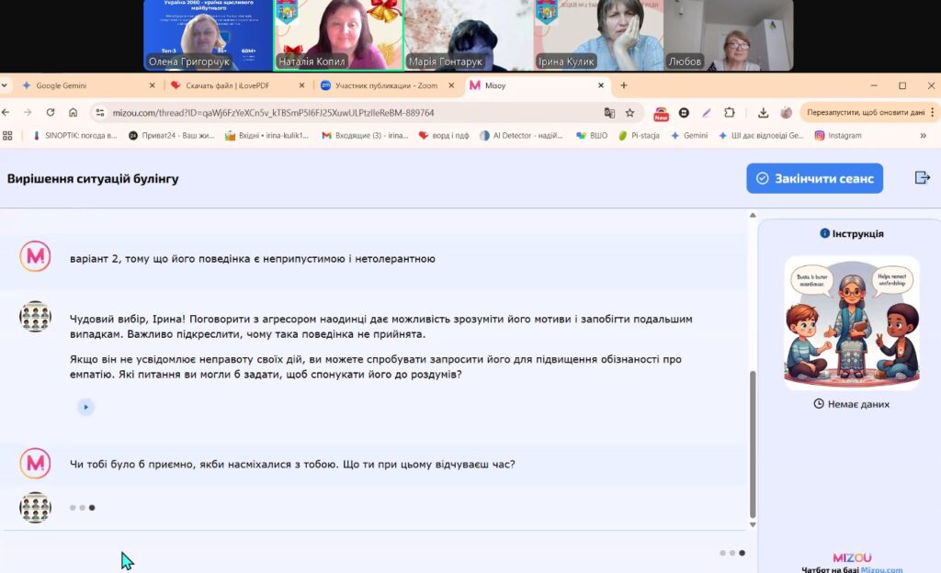
Task: Click the MIZOU logo in sidebar
Action: coord(852,557)
